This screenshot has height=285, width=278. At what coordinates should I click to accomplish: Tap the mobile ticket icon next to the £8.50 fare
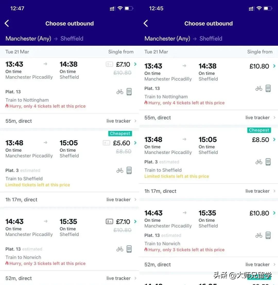(x=268, y=162)
